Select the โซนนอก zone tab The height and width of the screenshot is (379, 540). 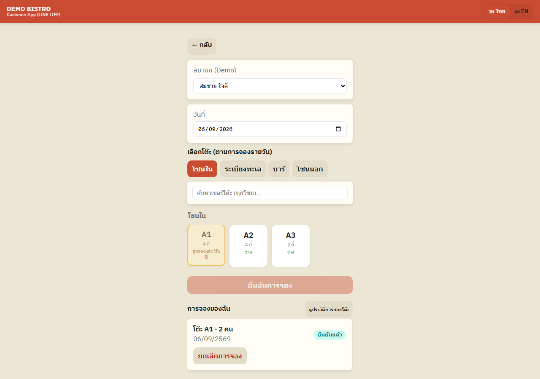(x=310, y=169)
